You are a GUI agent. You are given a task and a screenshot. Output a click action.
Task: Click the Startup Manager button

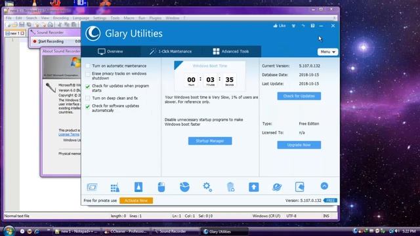point(210,141)
